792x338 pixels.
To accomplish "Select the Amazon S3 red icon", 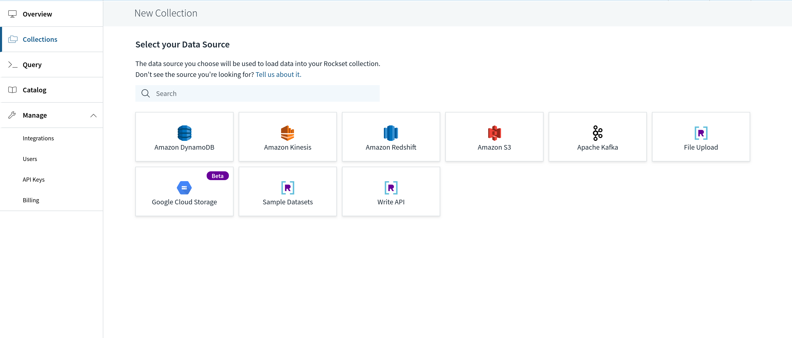I will tap(494, 133).
